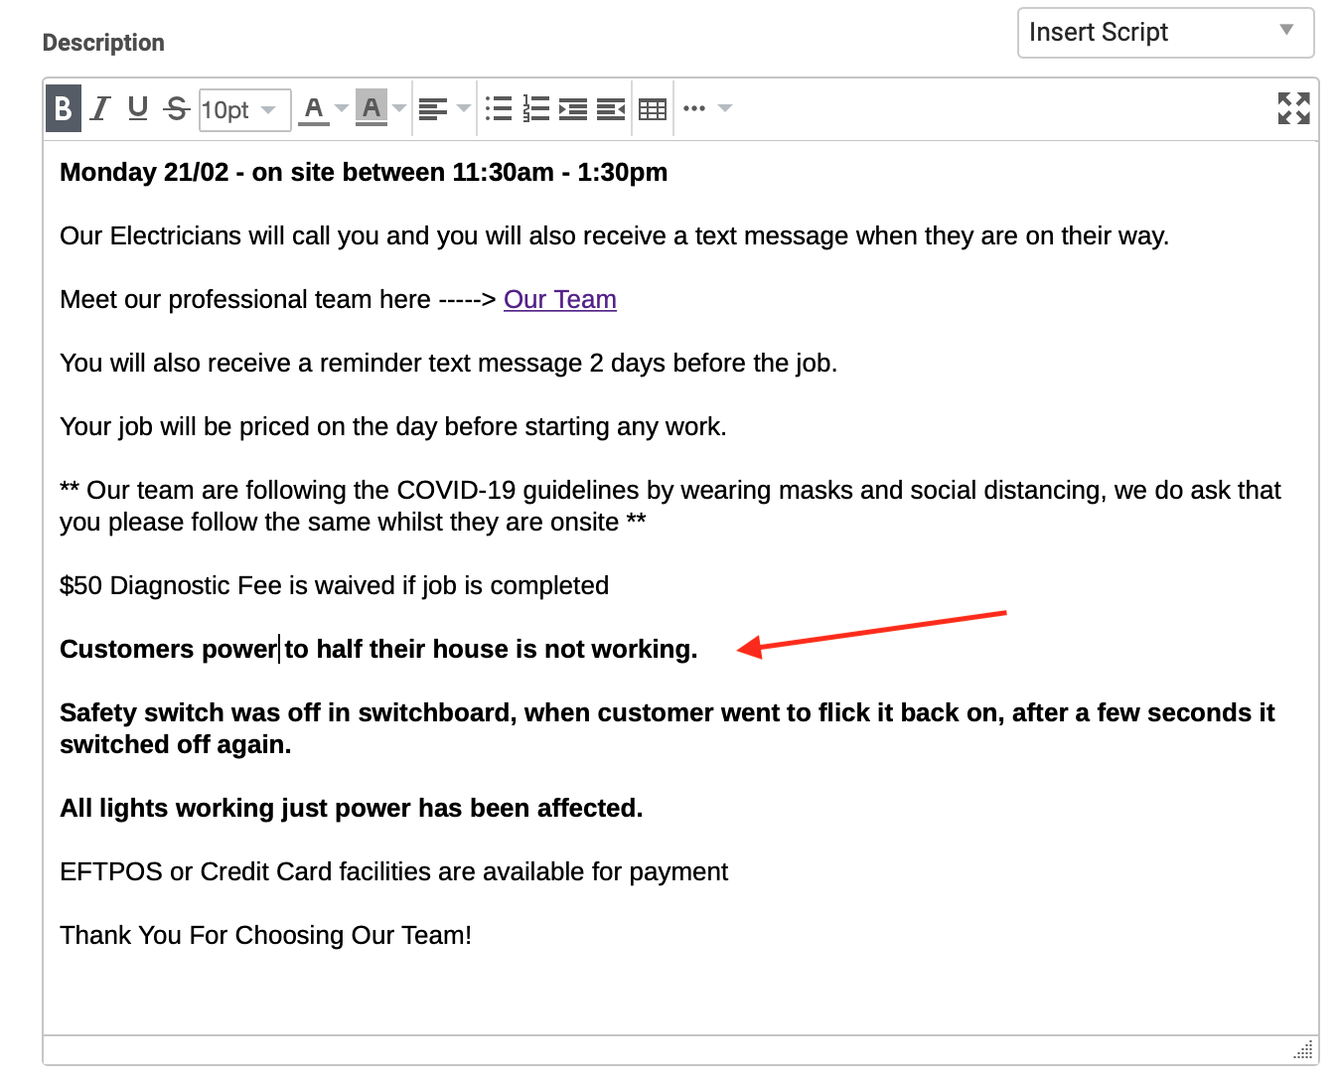Open the text color dropdown arrow

pos(342,108)
